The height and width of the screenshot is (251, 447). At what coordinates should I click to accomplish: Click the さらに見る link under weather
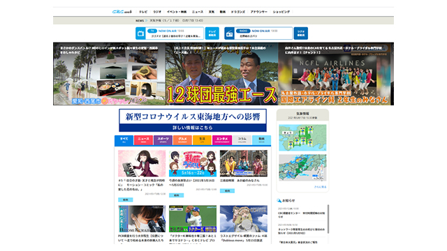320,187
